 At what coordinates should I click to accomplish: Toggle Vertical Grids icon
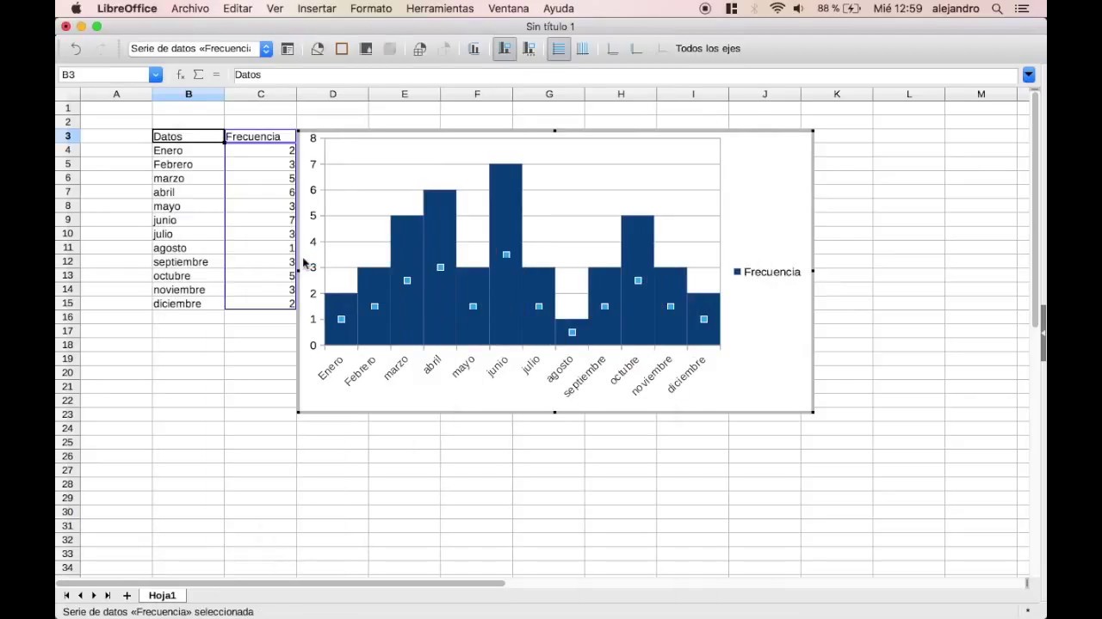(583, 49)
